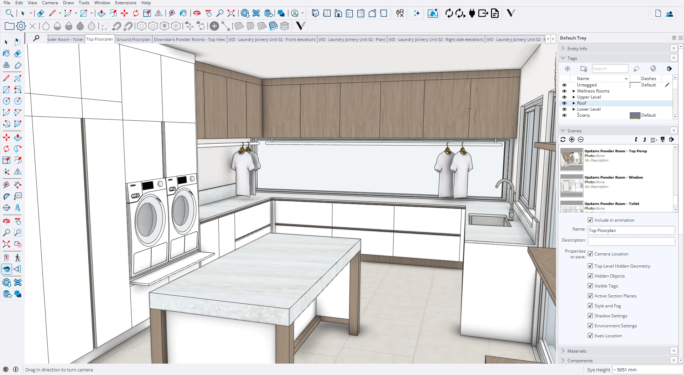Click the Update Scene refresh icon

(563, 139)
